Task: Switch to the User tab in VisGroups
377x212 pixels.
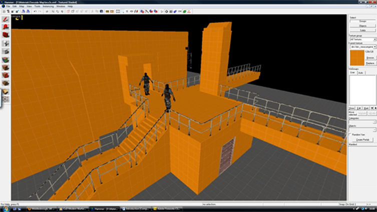Action: (x=352, y=72)
